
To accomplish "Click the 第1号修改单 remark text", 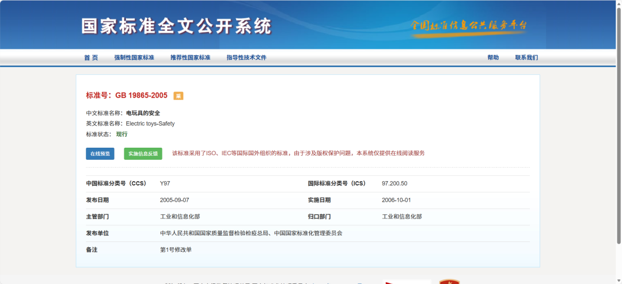I will pos(176,250).
